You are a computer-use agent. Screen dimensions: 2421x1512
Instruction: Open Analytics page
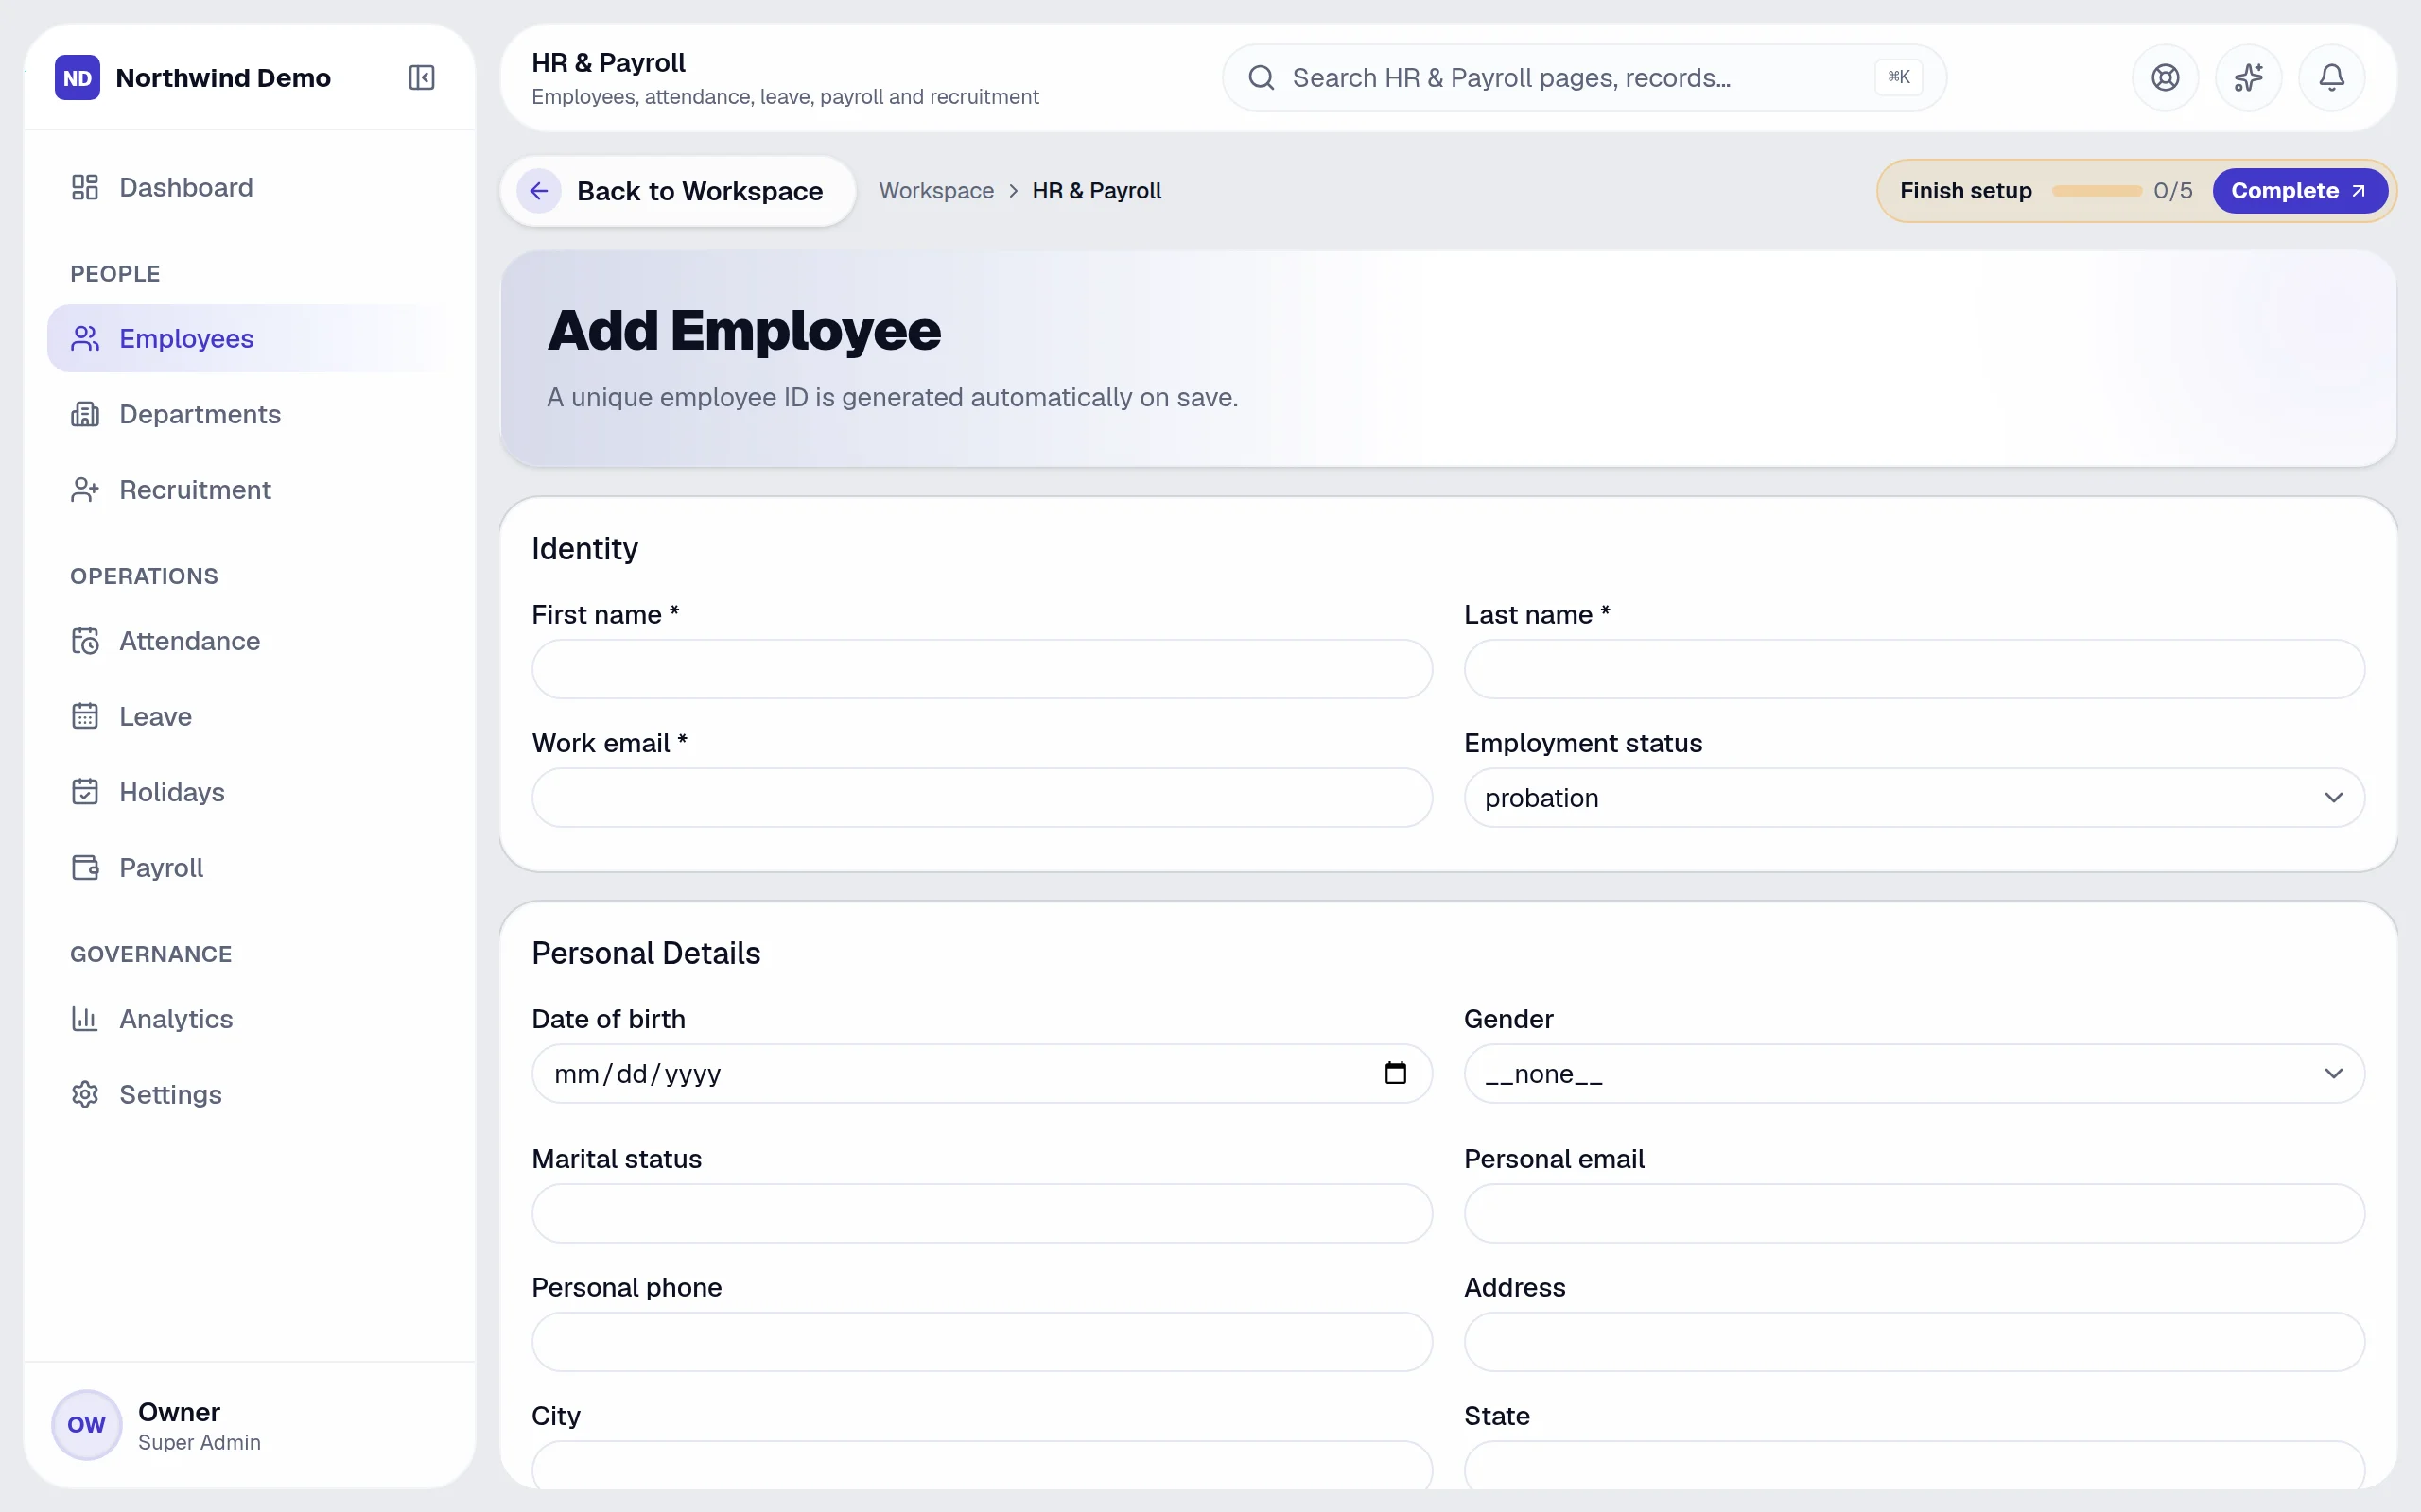(x=250, y=1019)
